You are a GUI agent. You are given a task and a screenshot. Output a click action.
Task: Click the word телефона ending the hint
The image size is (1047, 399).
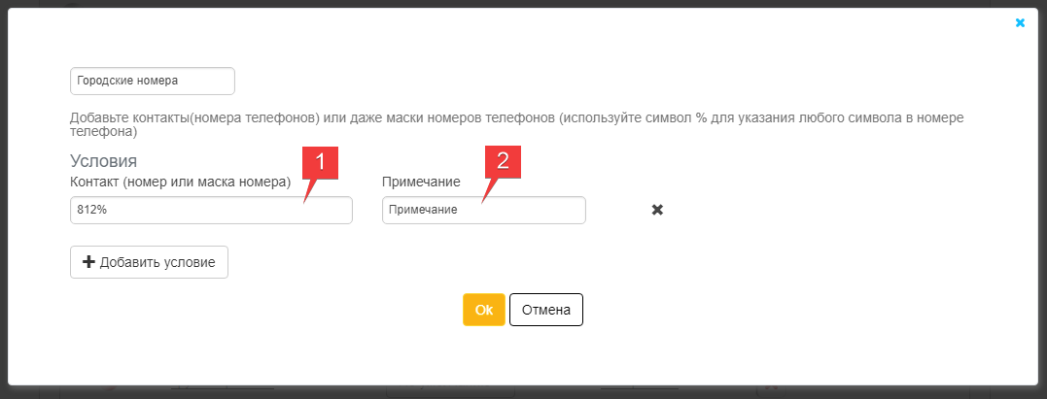tap(103, 133)
